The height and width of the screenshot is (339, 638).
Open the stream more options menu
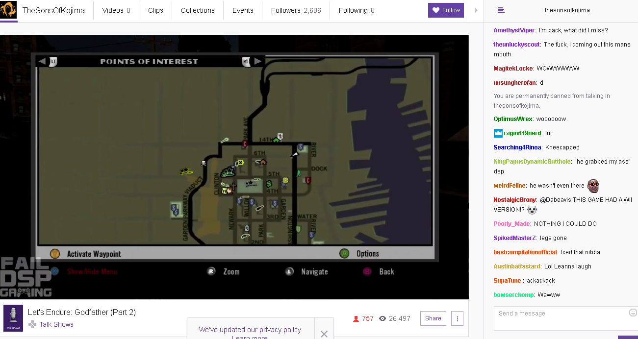click(457, 318)
